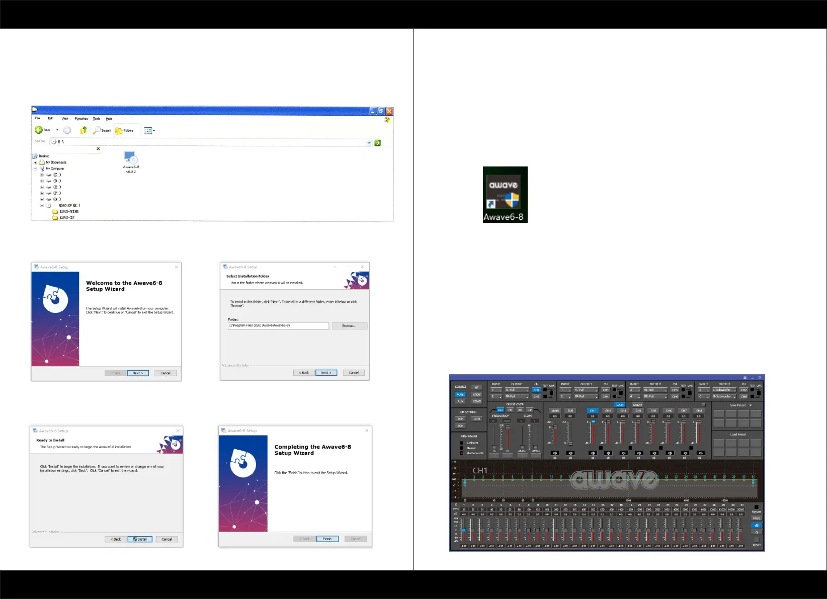This screenshot has height=599, width=827.
Task: Select the Linkwitz filter model
Action: coord(462,443)
